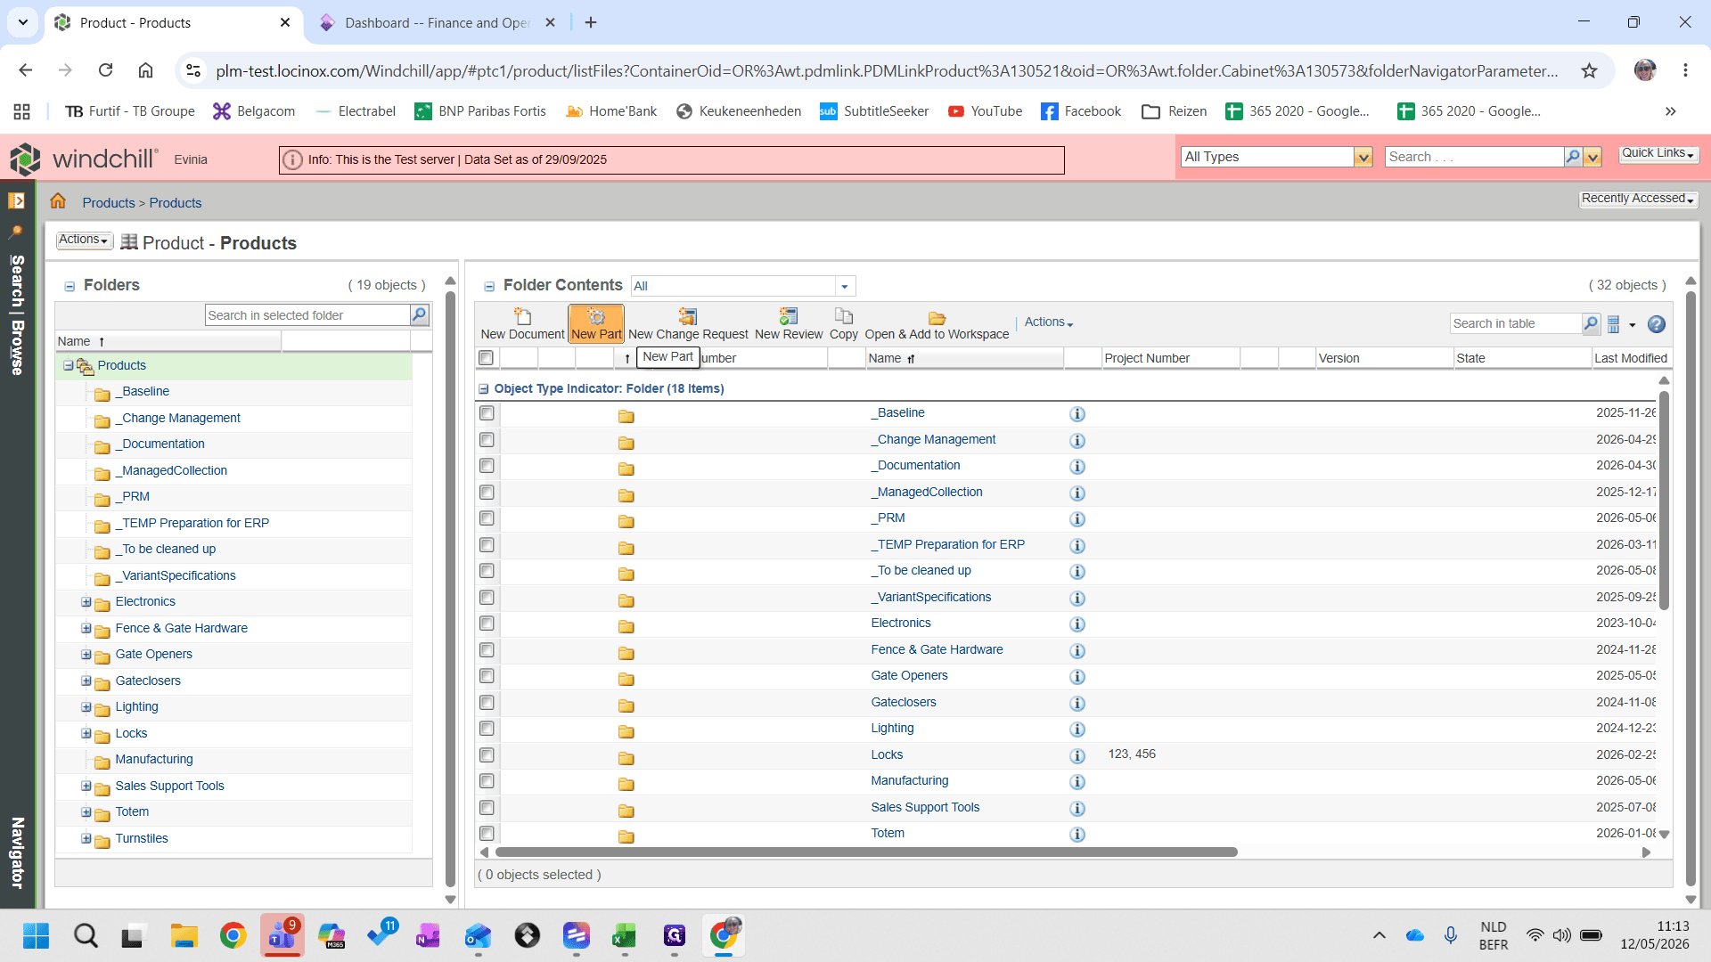Check the _Documentation row checkbox
This screenshot has width=1711, height=962.
pos(487,466)
